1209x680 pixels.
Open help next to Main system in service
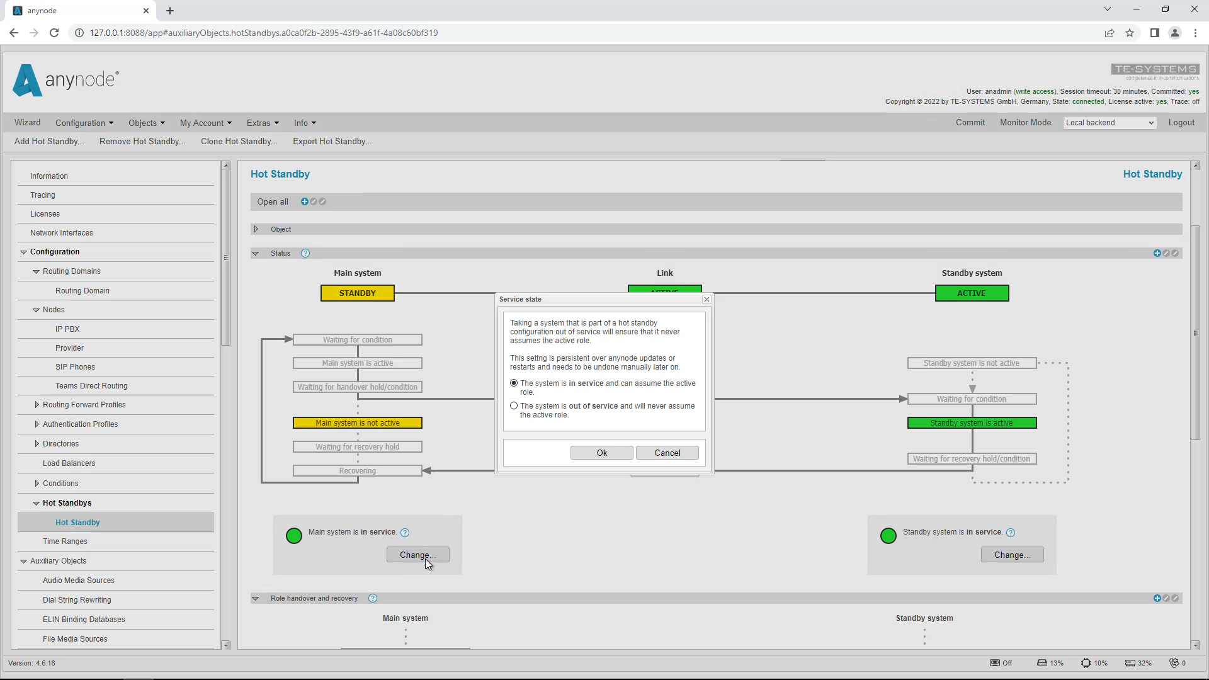click(405, 533)
